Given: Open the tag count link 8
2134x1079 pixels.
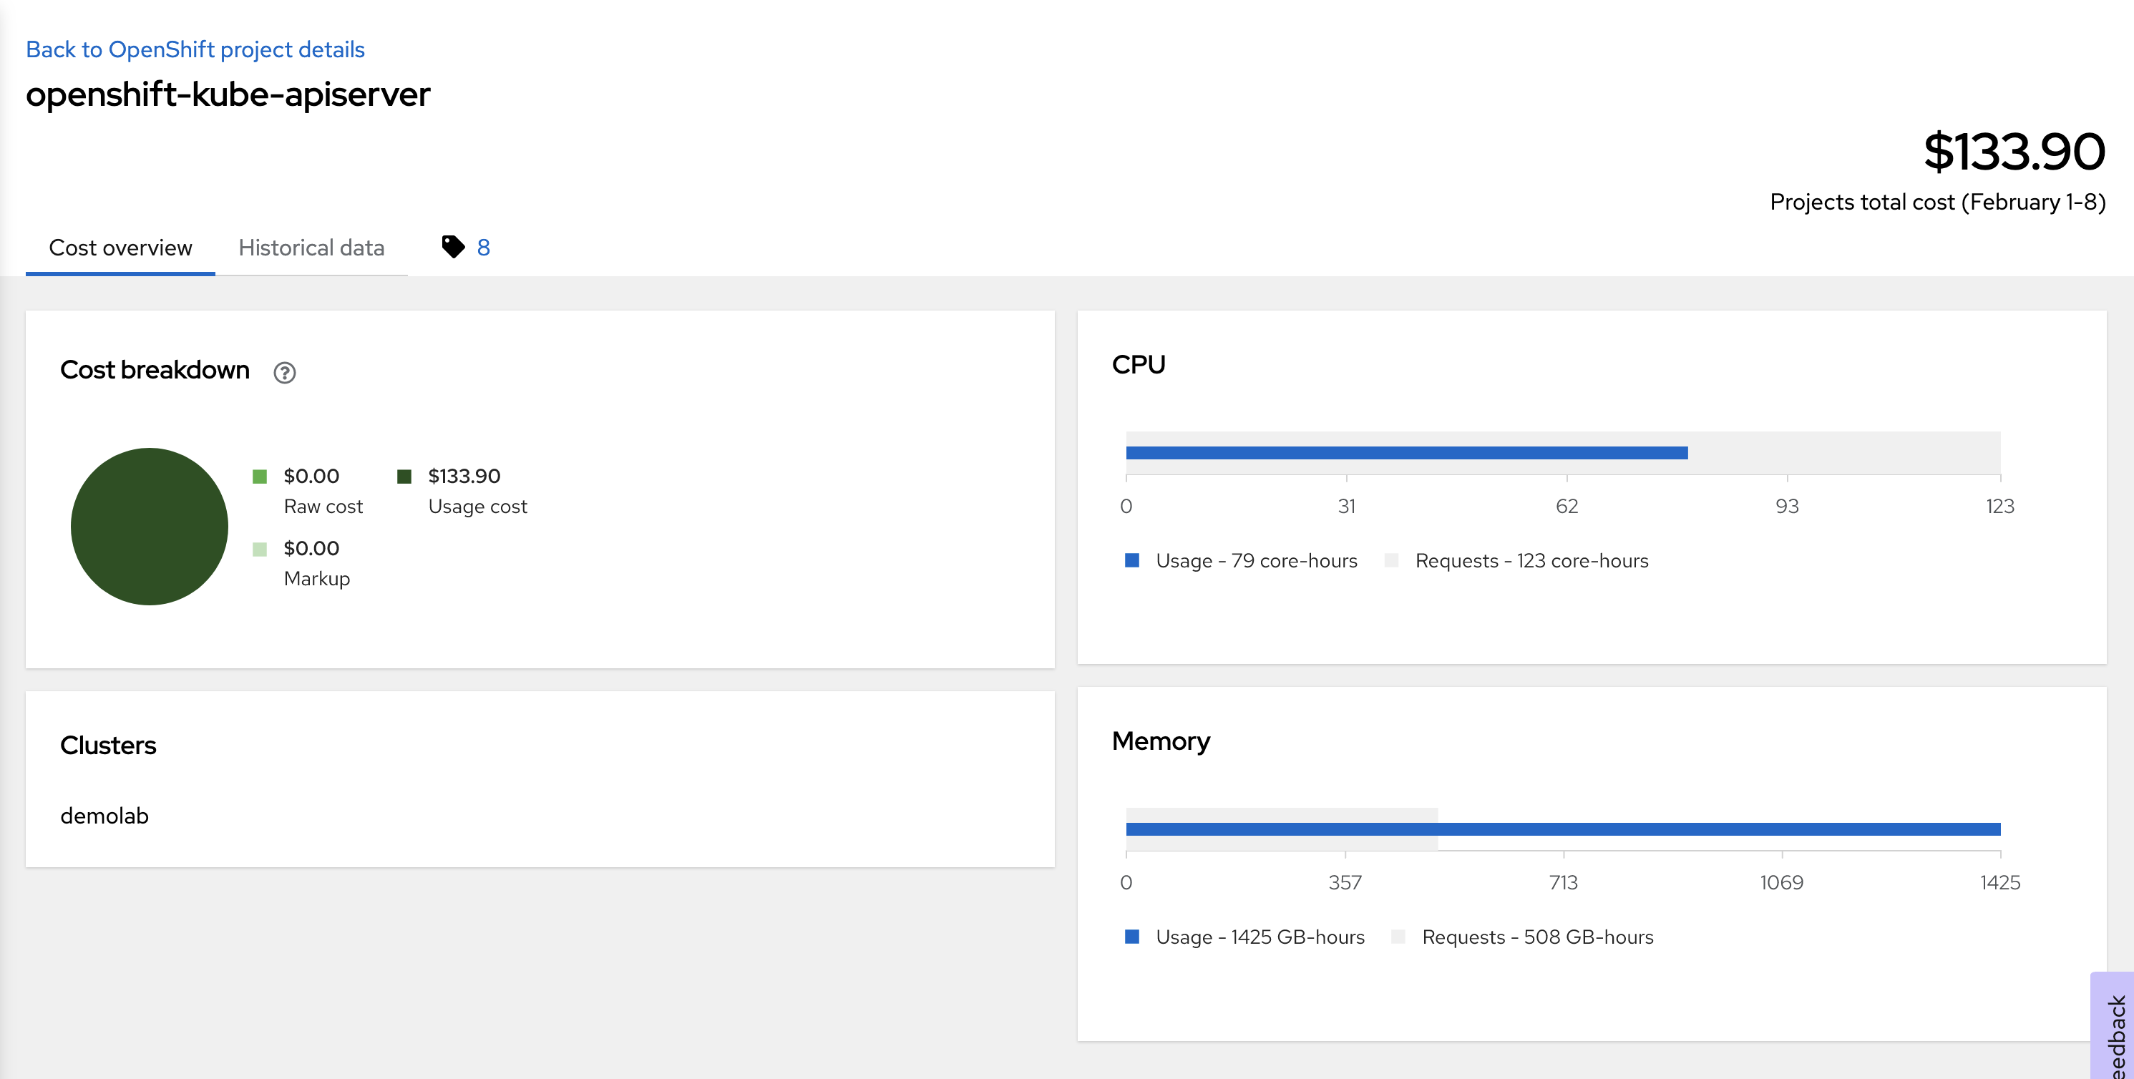Looking at the screenshot, I should [484, 248].
